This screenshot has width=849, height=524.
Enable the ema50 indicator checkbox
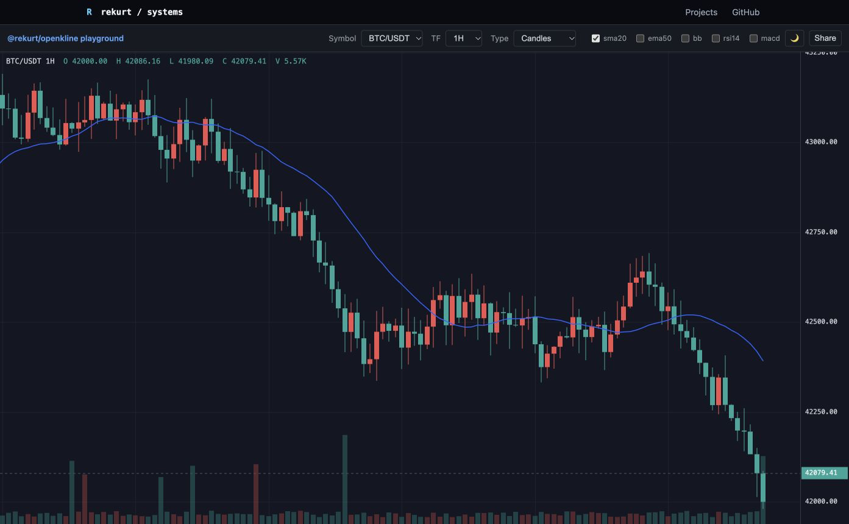tap(640, 38)
